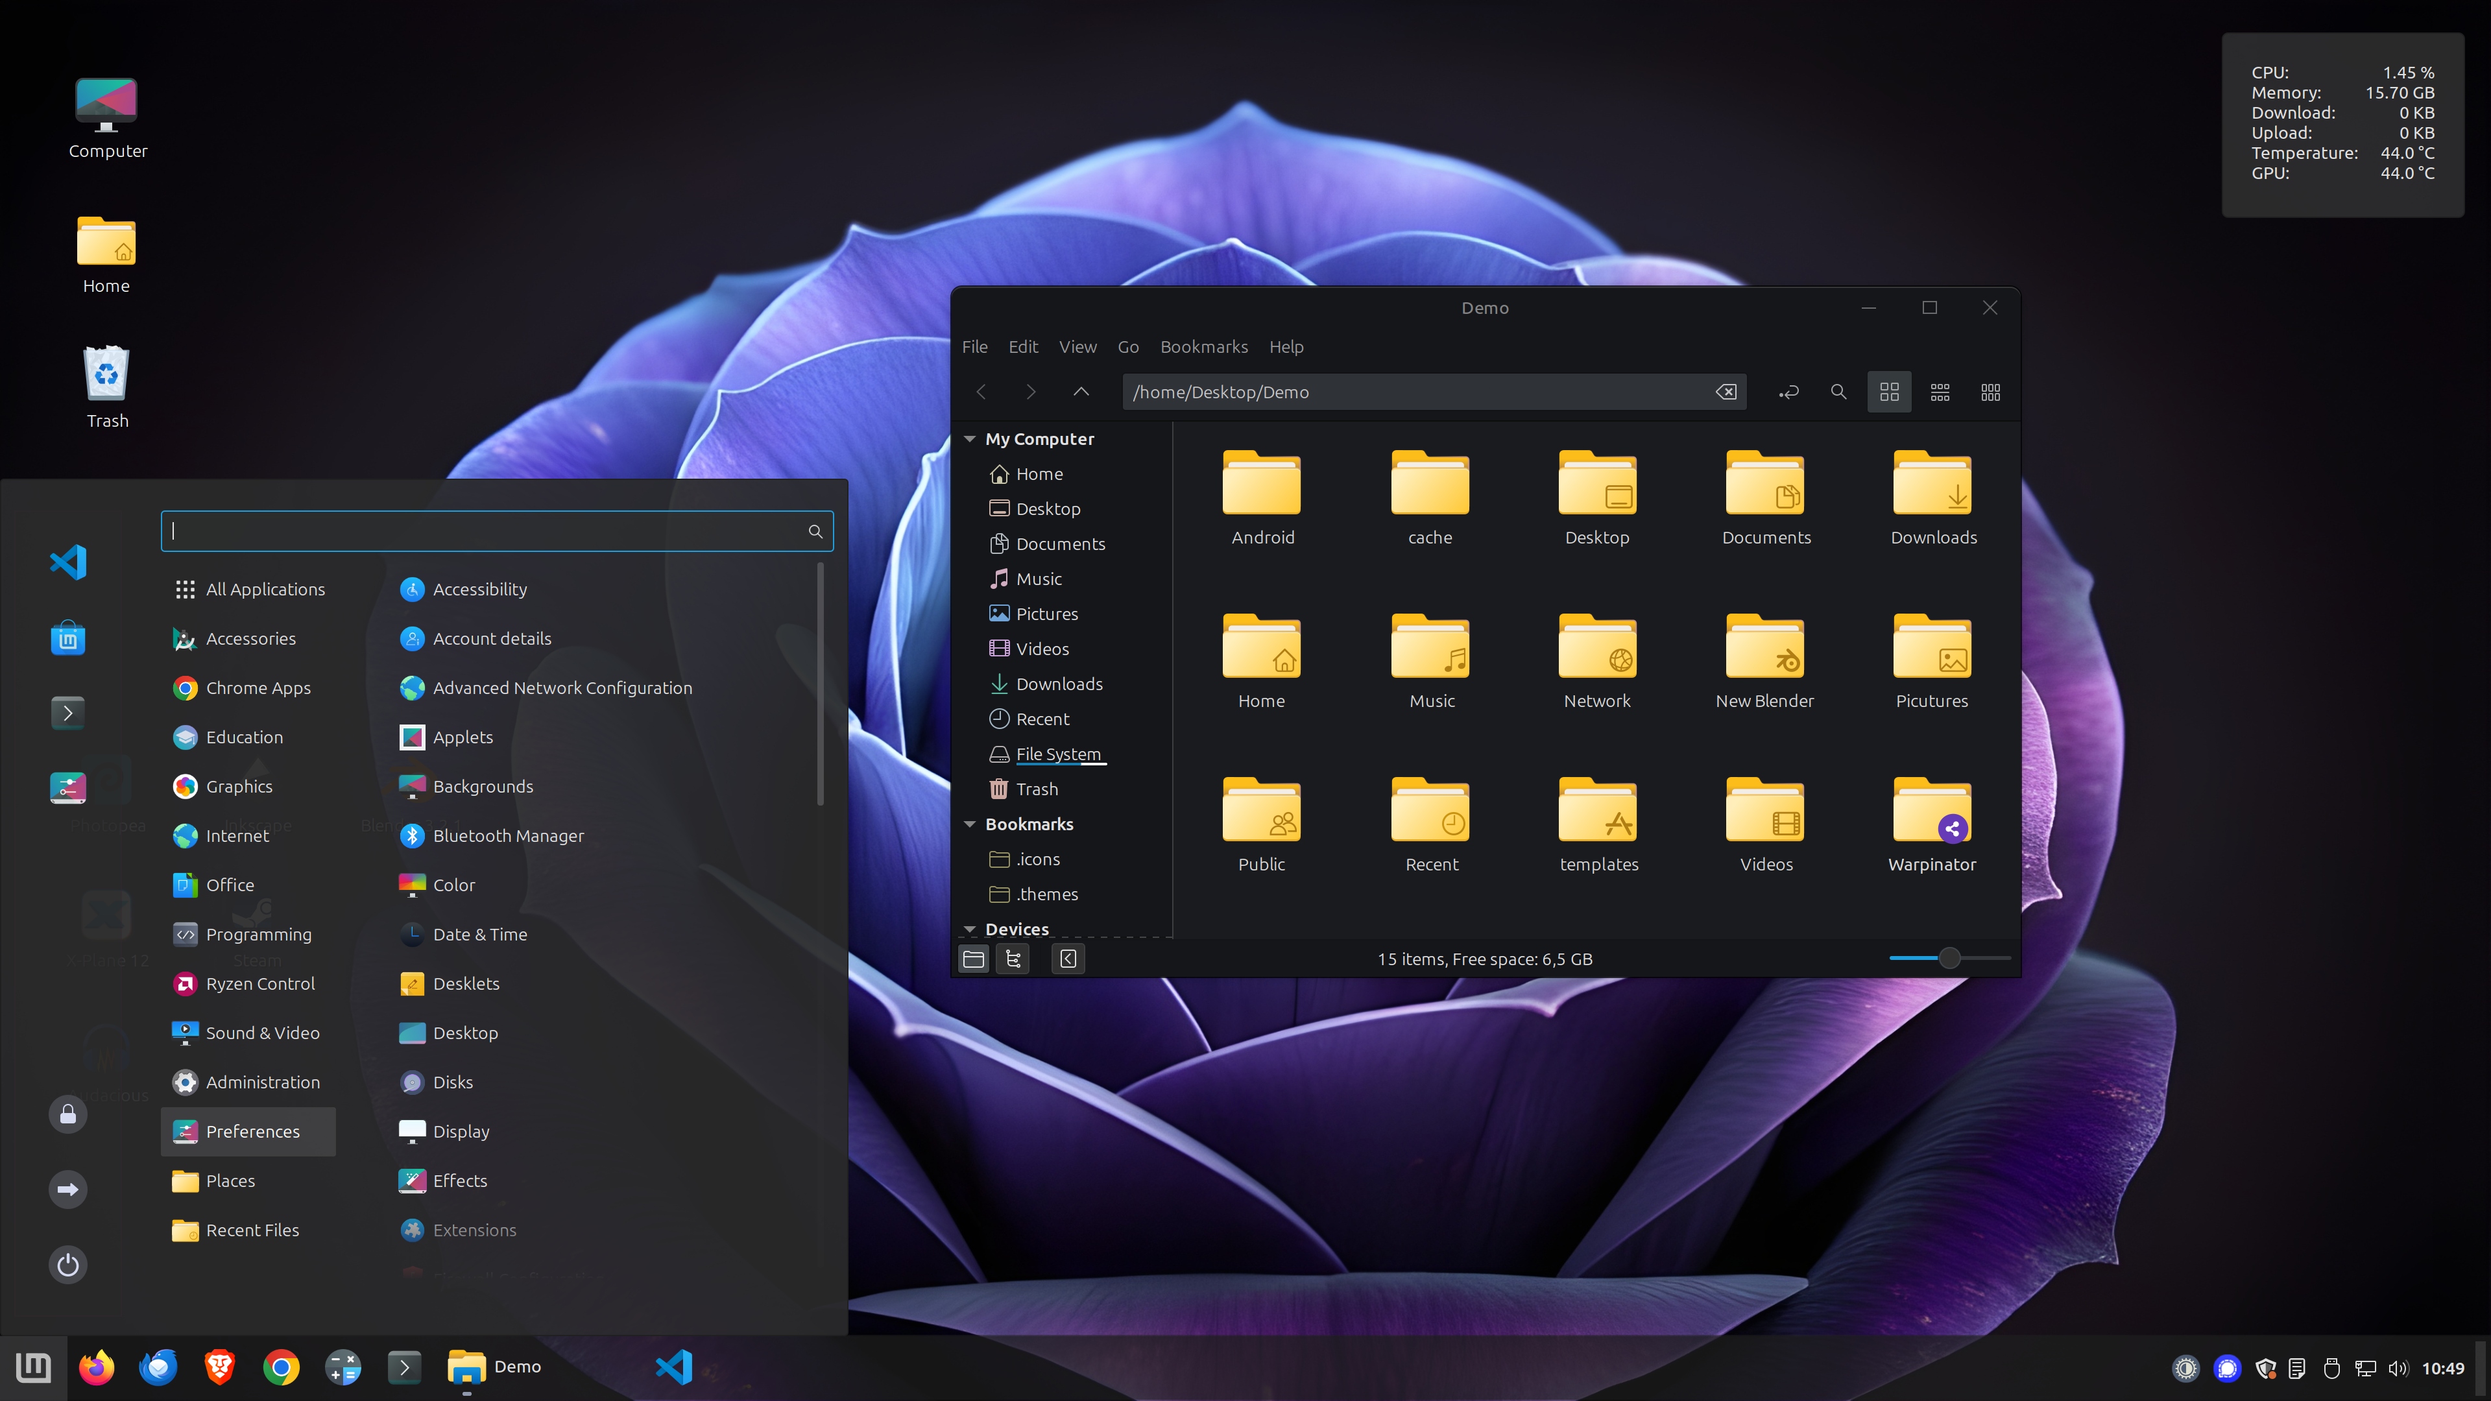
Task: Open search in the file manager toolbar
Action: click(1838, 392)
